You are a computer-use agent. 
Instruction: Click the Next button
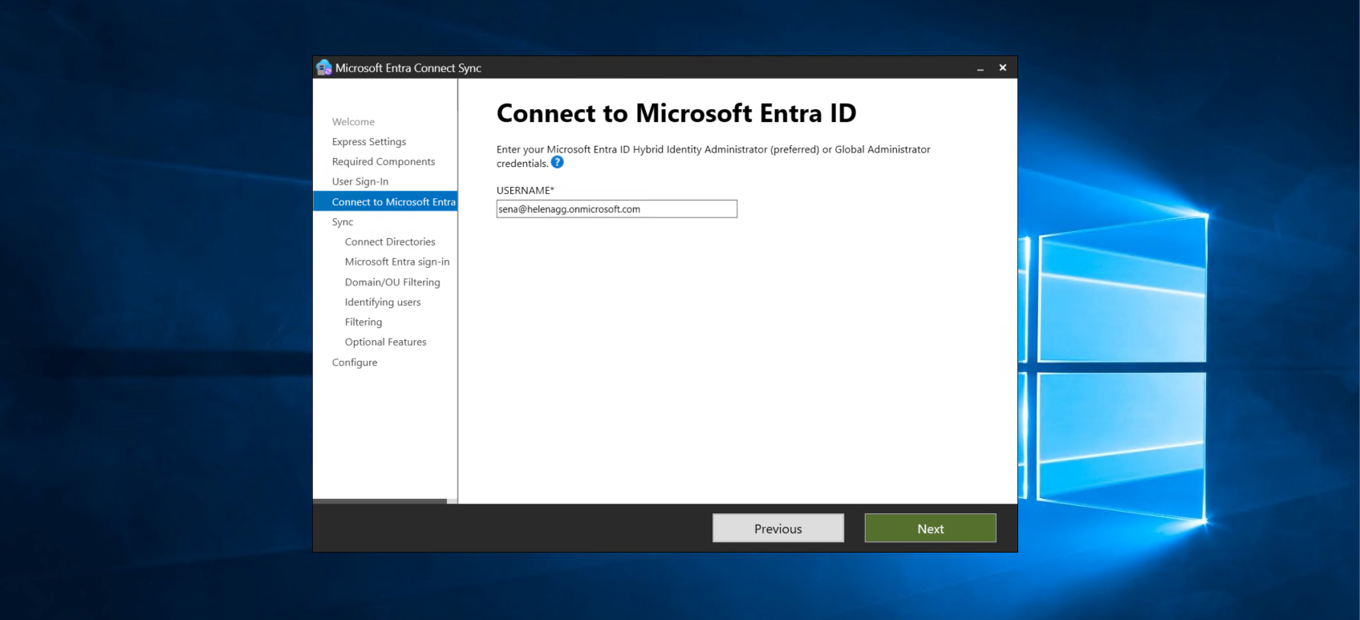click(930, 529)
